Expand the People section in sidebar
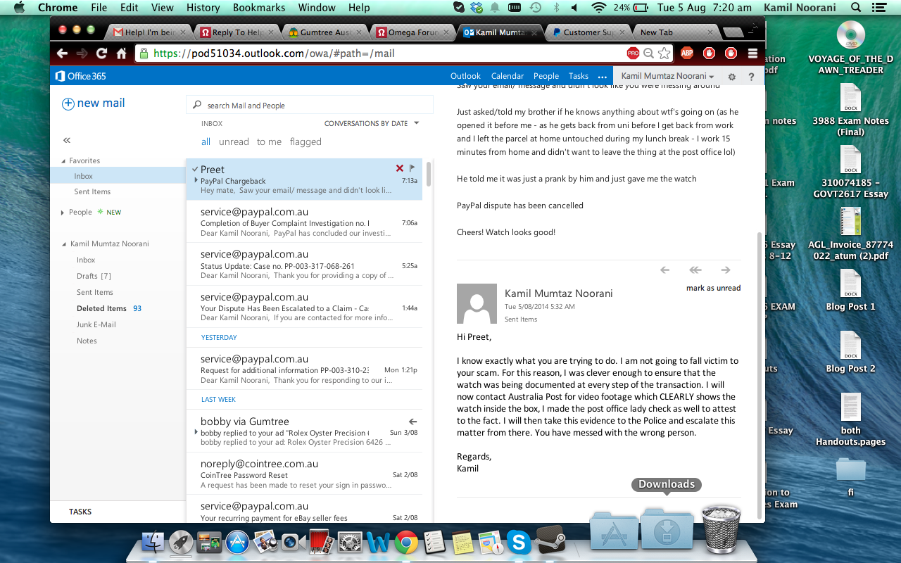 pyautogui.click(x=63, y=213)
